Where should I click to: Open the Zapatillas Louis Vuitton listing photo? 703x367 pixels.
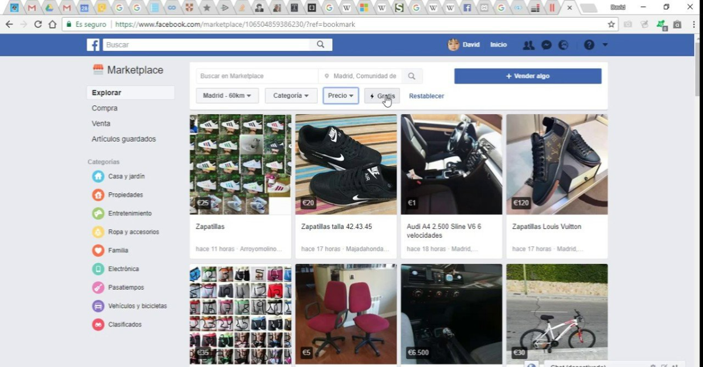coord(557,164)
